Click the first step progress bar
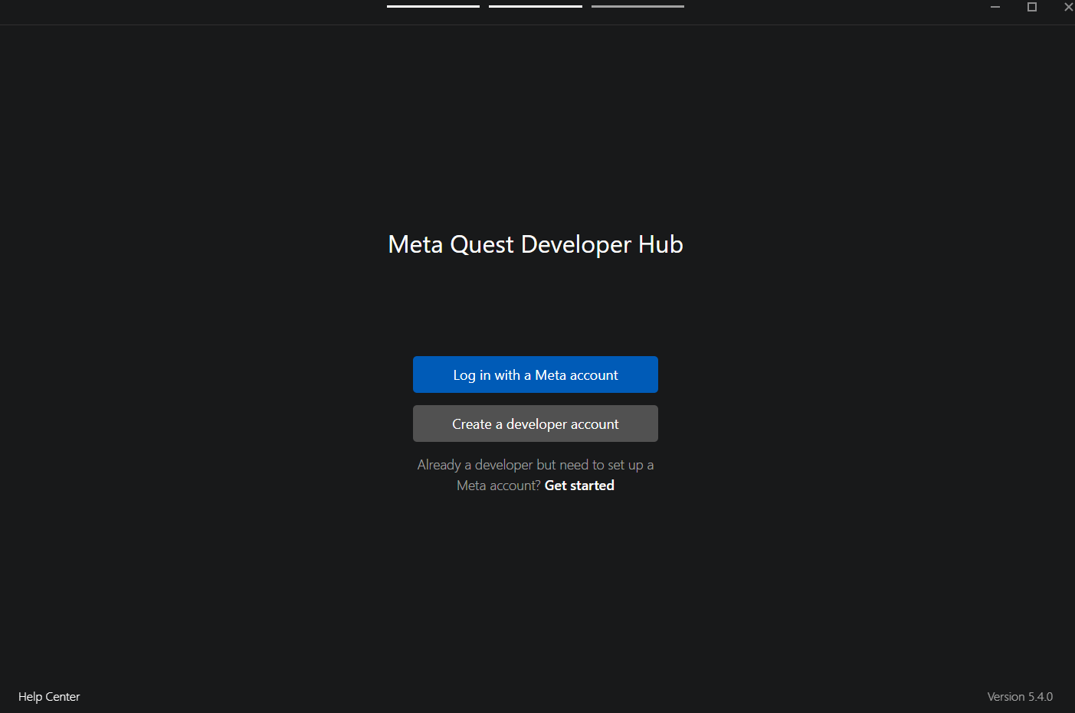1075x713 pixels. (x=432, y=5)
